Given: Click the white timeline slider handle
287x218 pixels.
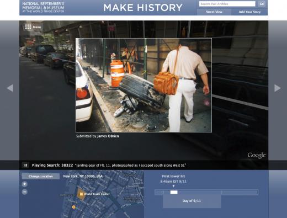Looking at the screenshot, I should [x=174, y=192].
